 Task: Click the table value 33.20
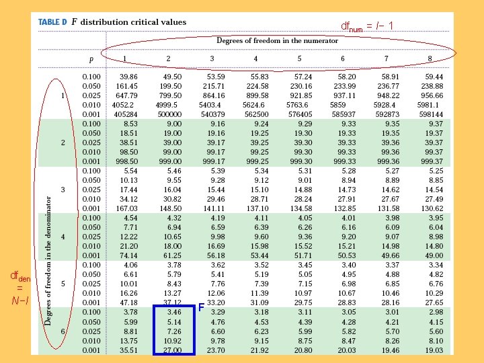coord(216,302)
